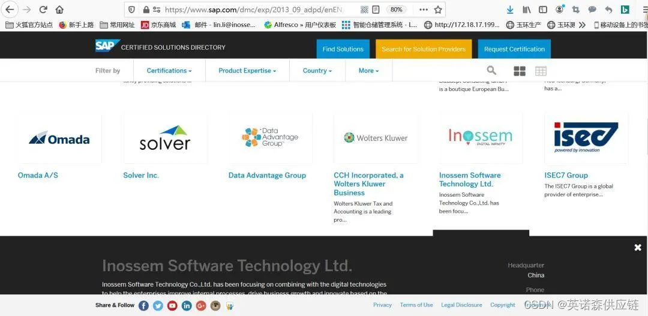648x316 pixels.
Task: Click the SAP logo
Action: [107, 46]
